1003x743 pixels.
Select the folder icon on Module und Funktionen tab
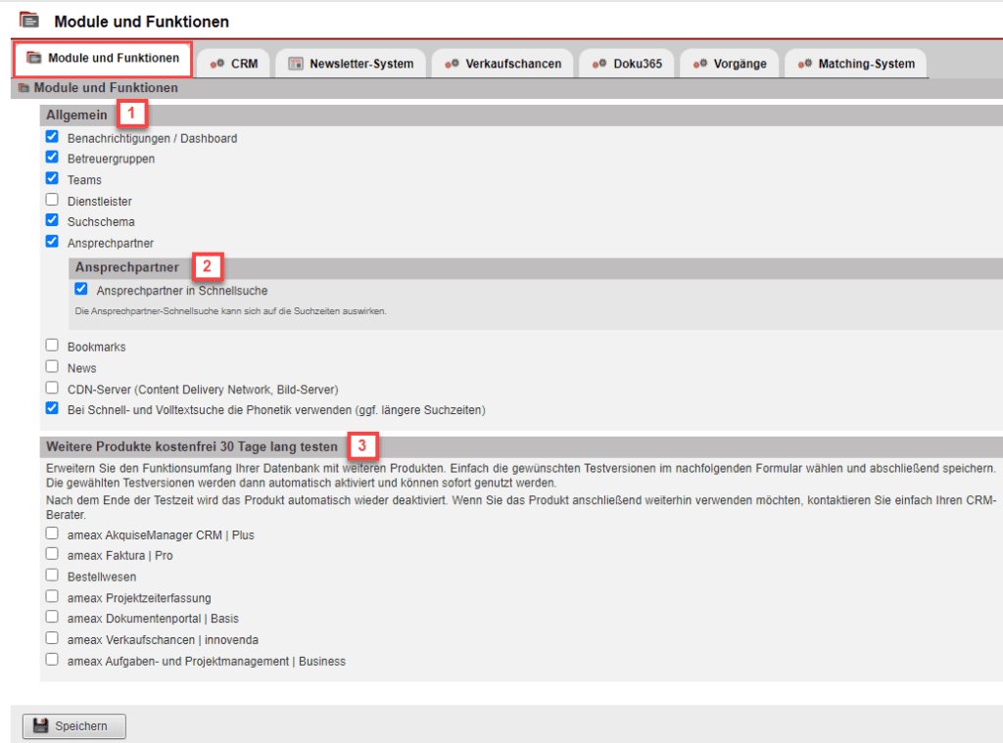pos(34,60)
